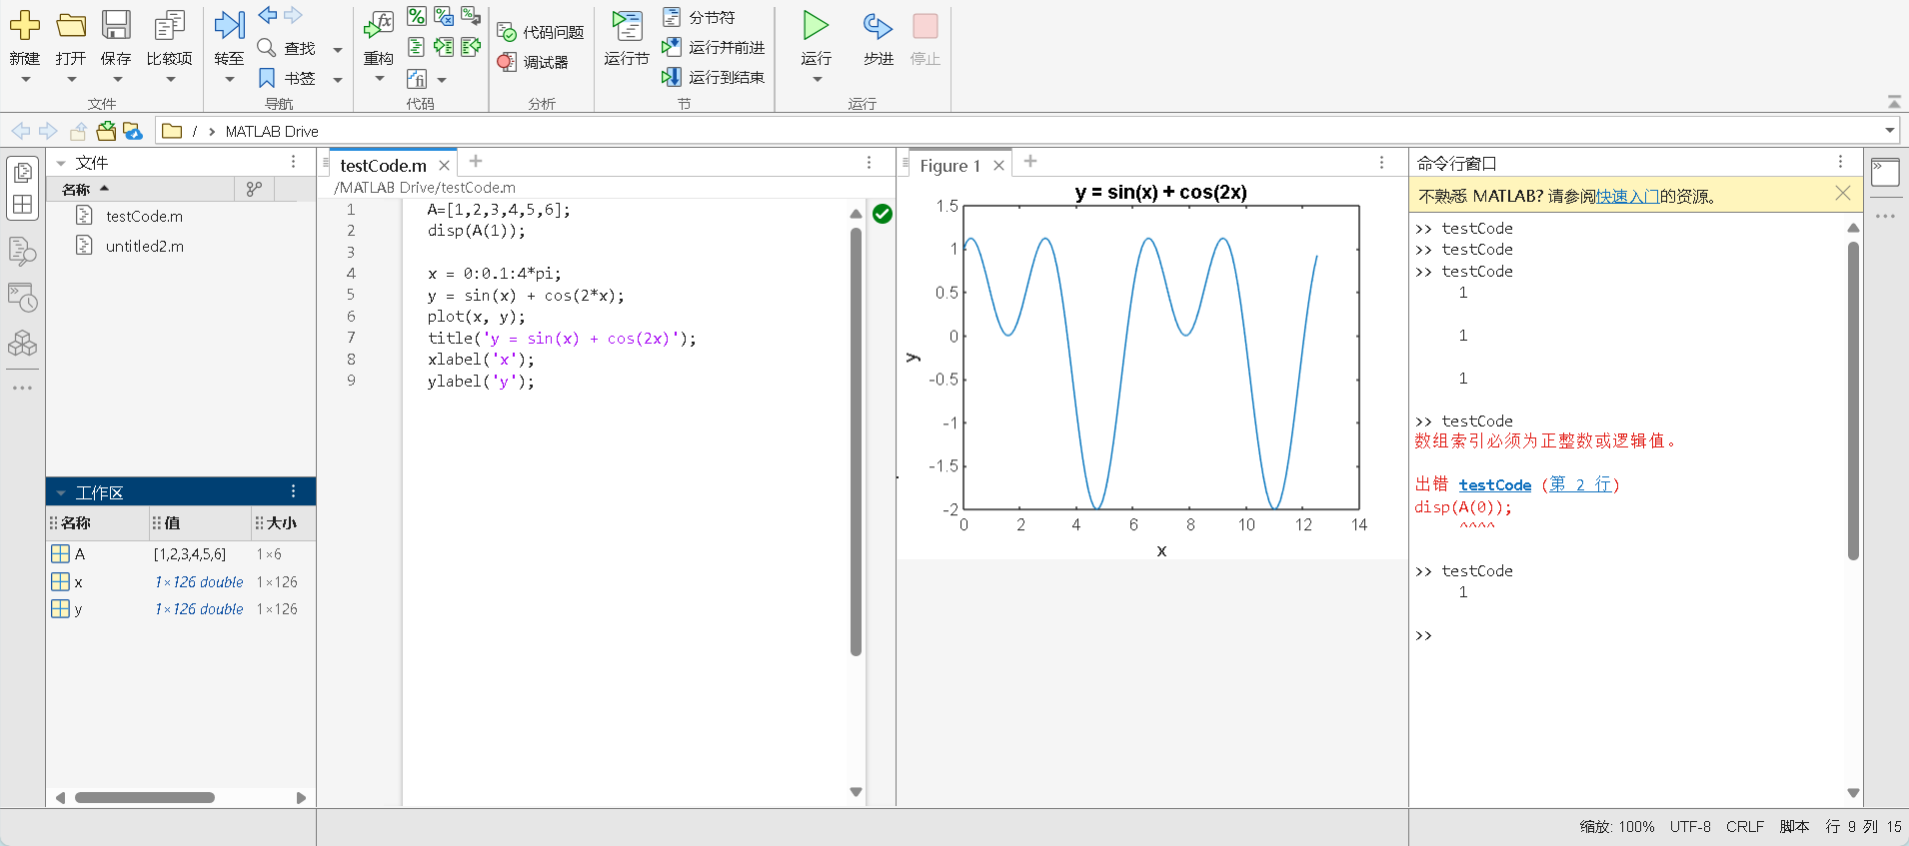1909x846 pixels.
Task: Click the 调试器 (Debugger) button
Action: click(x=533, y=62)
